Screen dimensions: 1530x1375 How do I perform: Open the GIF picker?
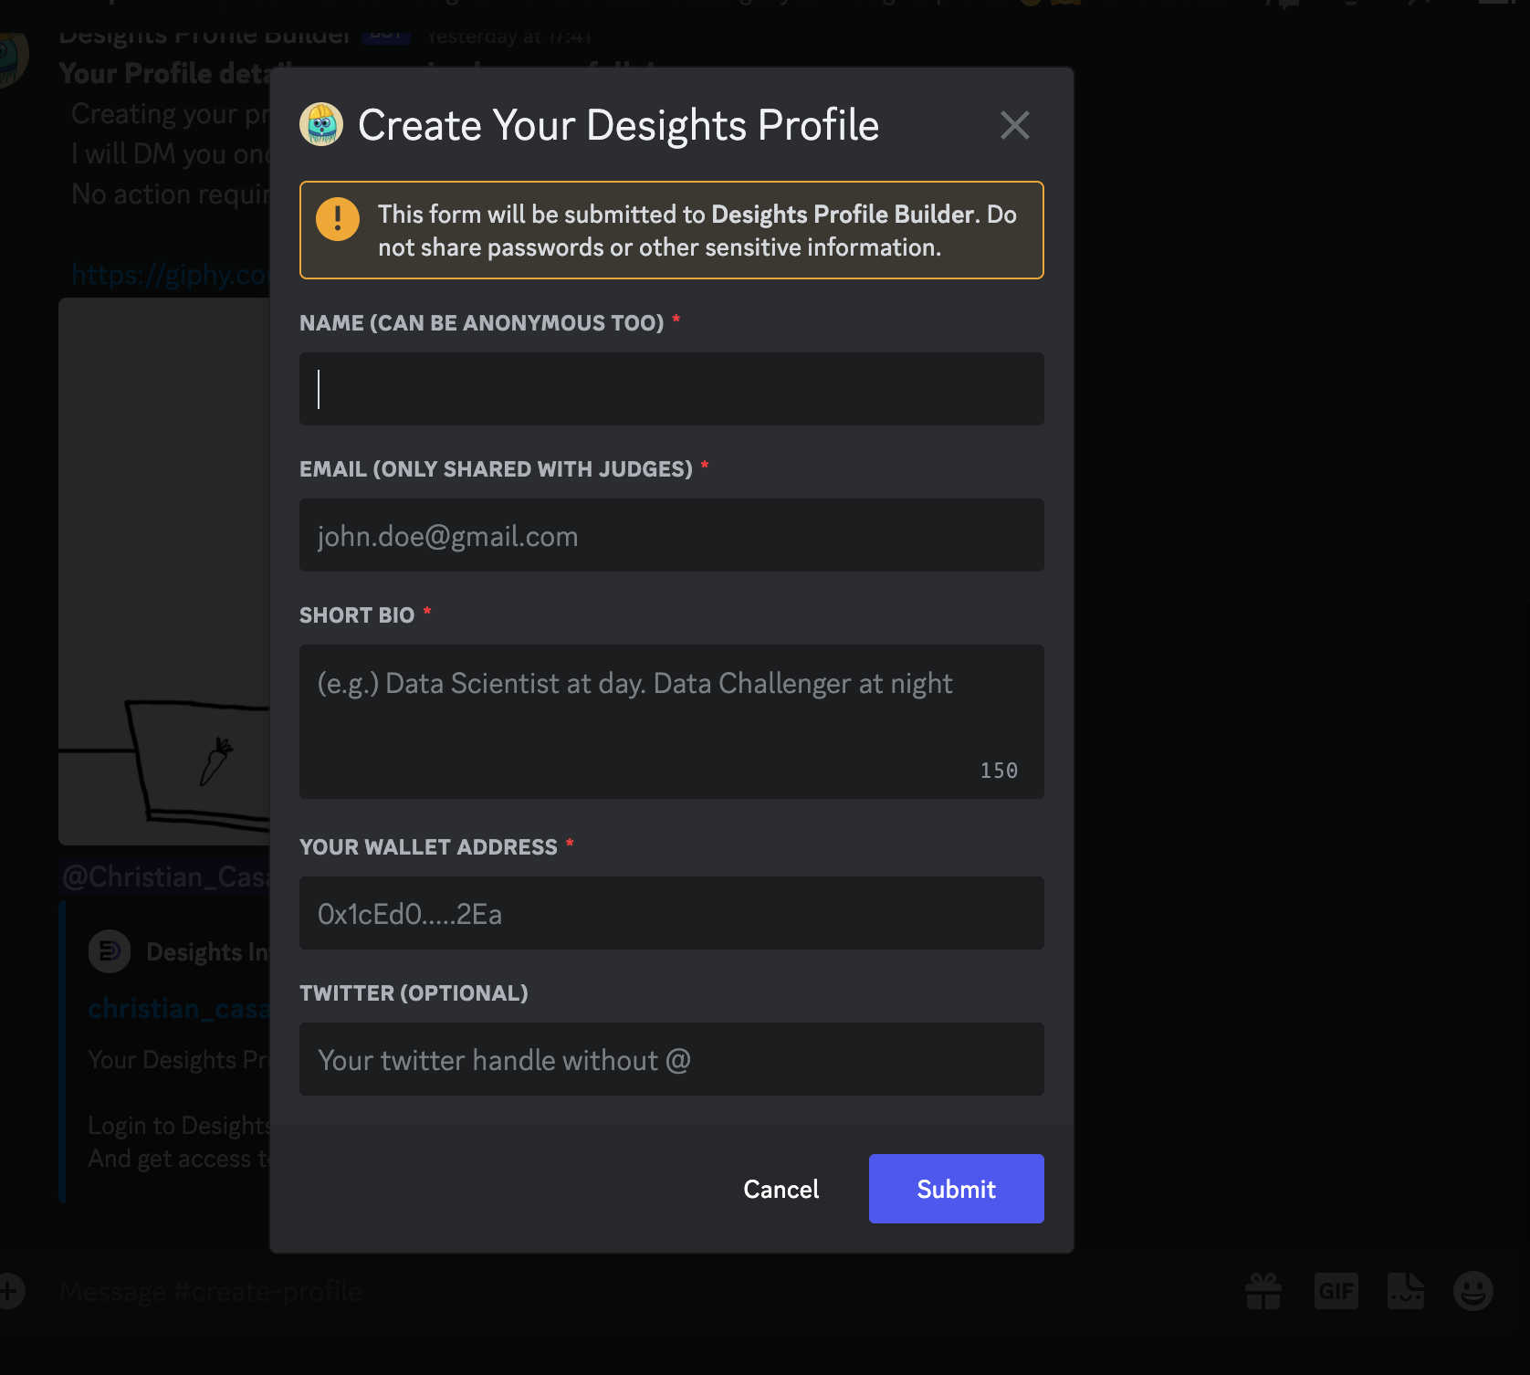tap(1336, 1291)
